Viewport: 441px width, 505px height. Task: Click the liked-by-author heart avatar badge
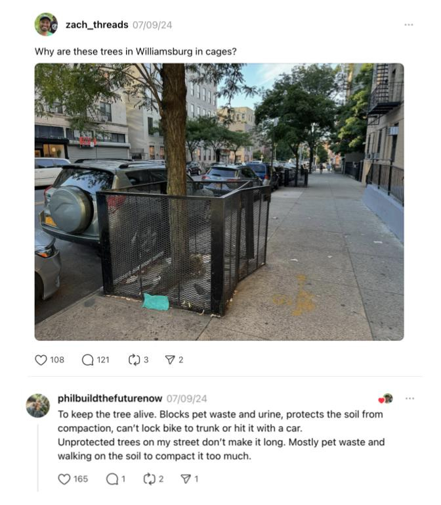click(386, 398)
